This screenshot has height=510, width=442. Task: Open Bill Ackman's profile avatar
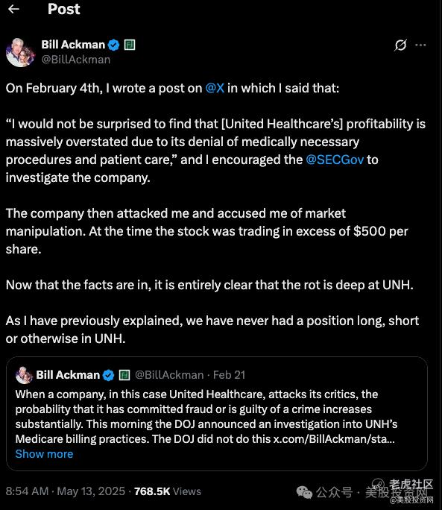pos(20,52)
